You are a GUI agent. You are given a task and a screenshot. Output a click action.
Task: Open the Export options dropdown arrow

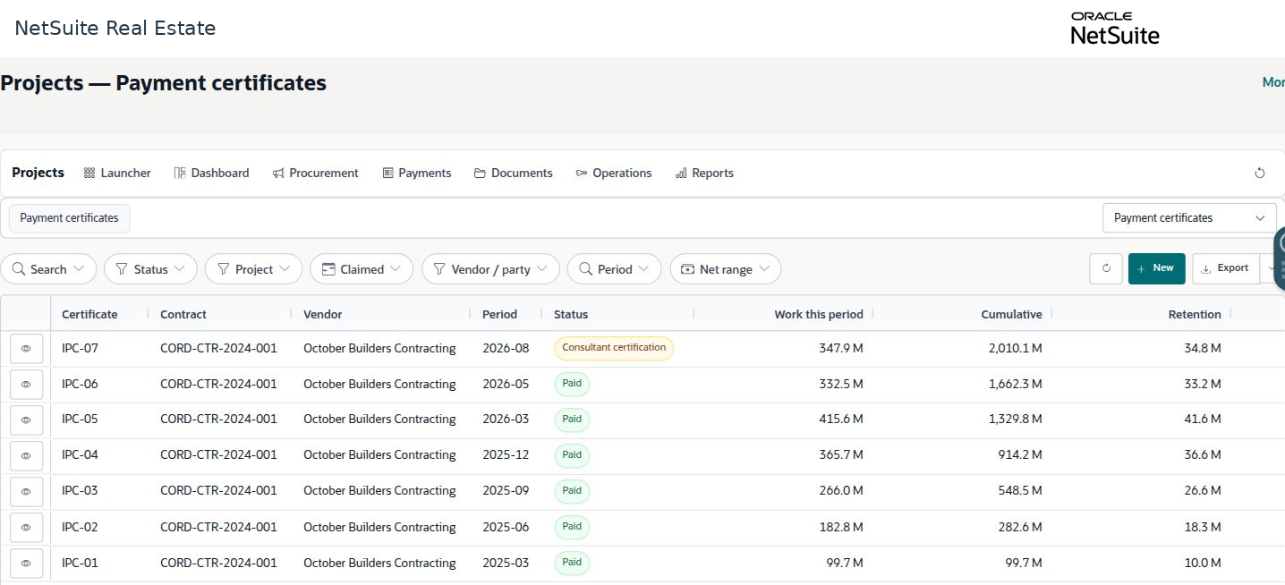pos(1271,268)
